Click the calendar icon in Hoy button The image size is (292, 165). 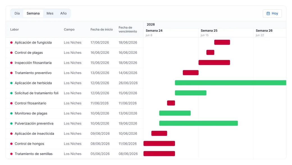268,13
